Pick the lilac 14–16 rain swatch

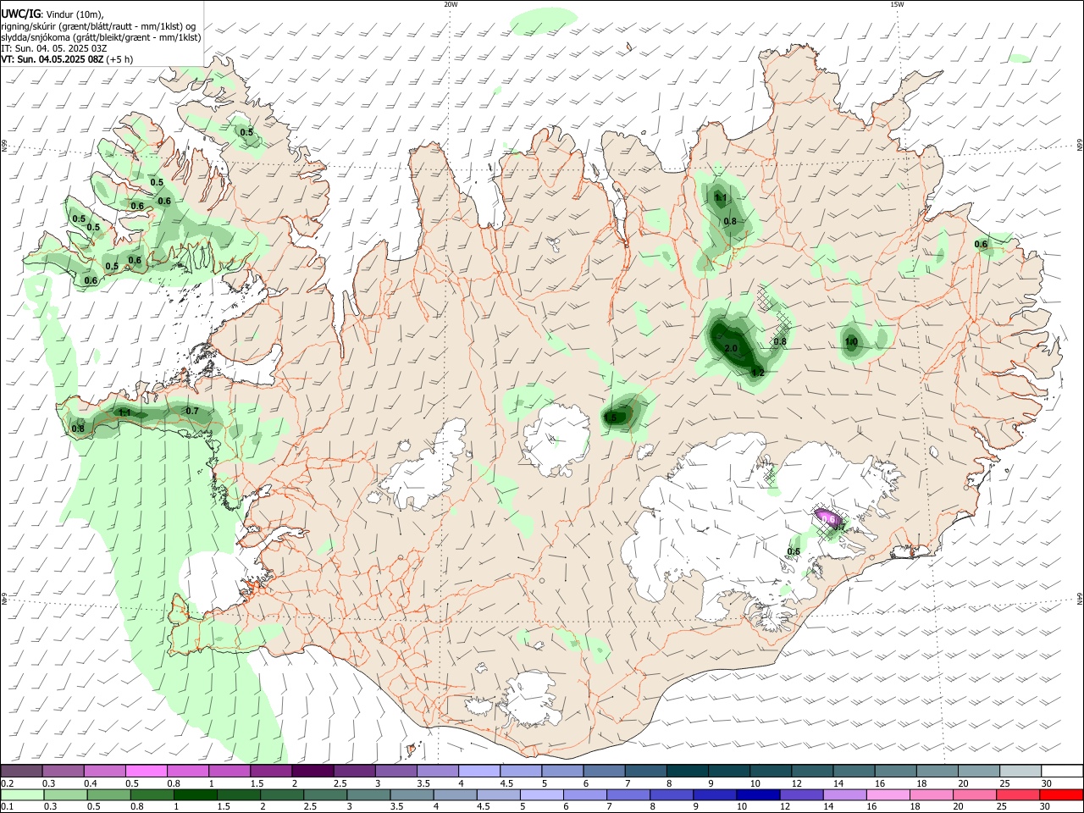coord(847,794)
